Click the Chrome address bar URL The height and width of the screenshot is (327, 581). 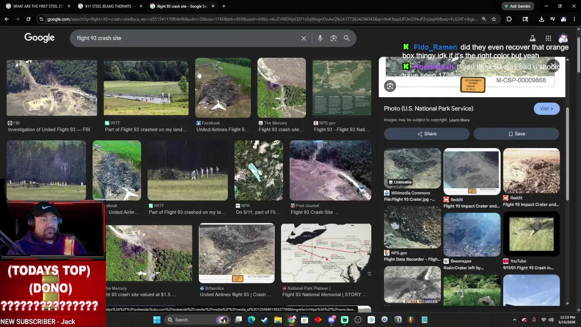point(262,19)
